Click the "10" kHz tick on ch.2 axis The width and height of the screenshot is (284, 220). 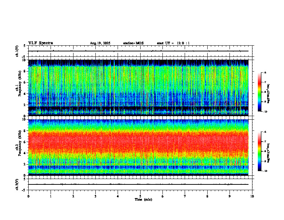(x=24, y=119)
